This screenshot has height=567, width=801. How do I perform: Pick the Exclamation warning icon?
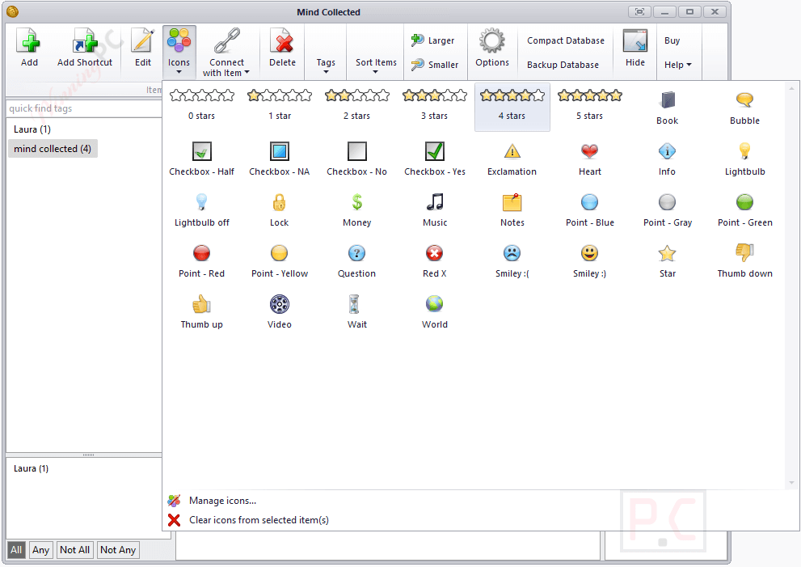512,159
